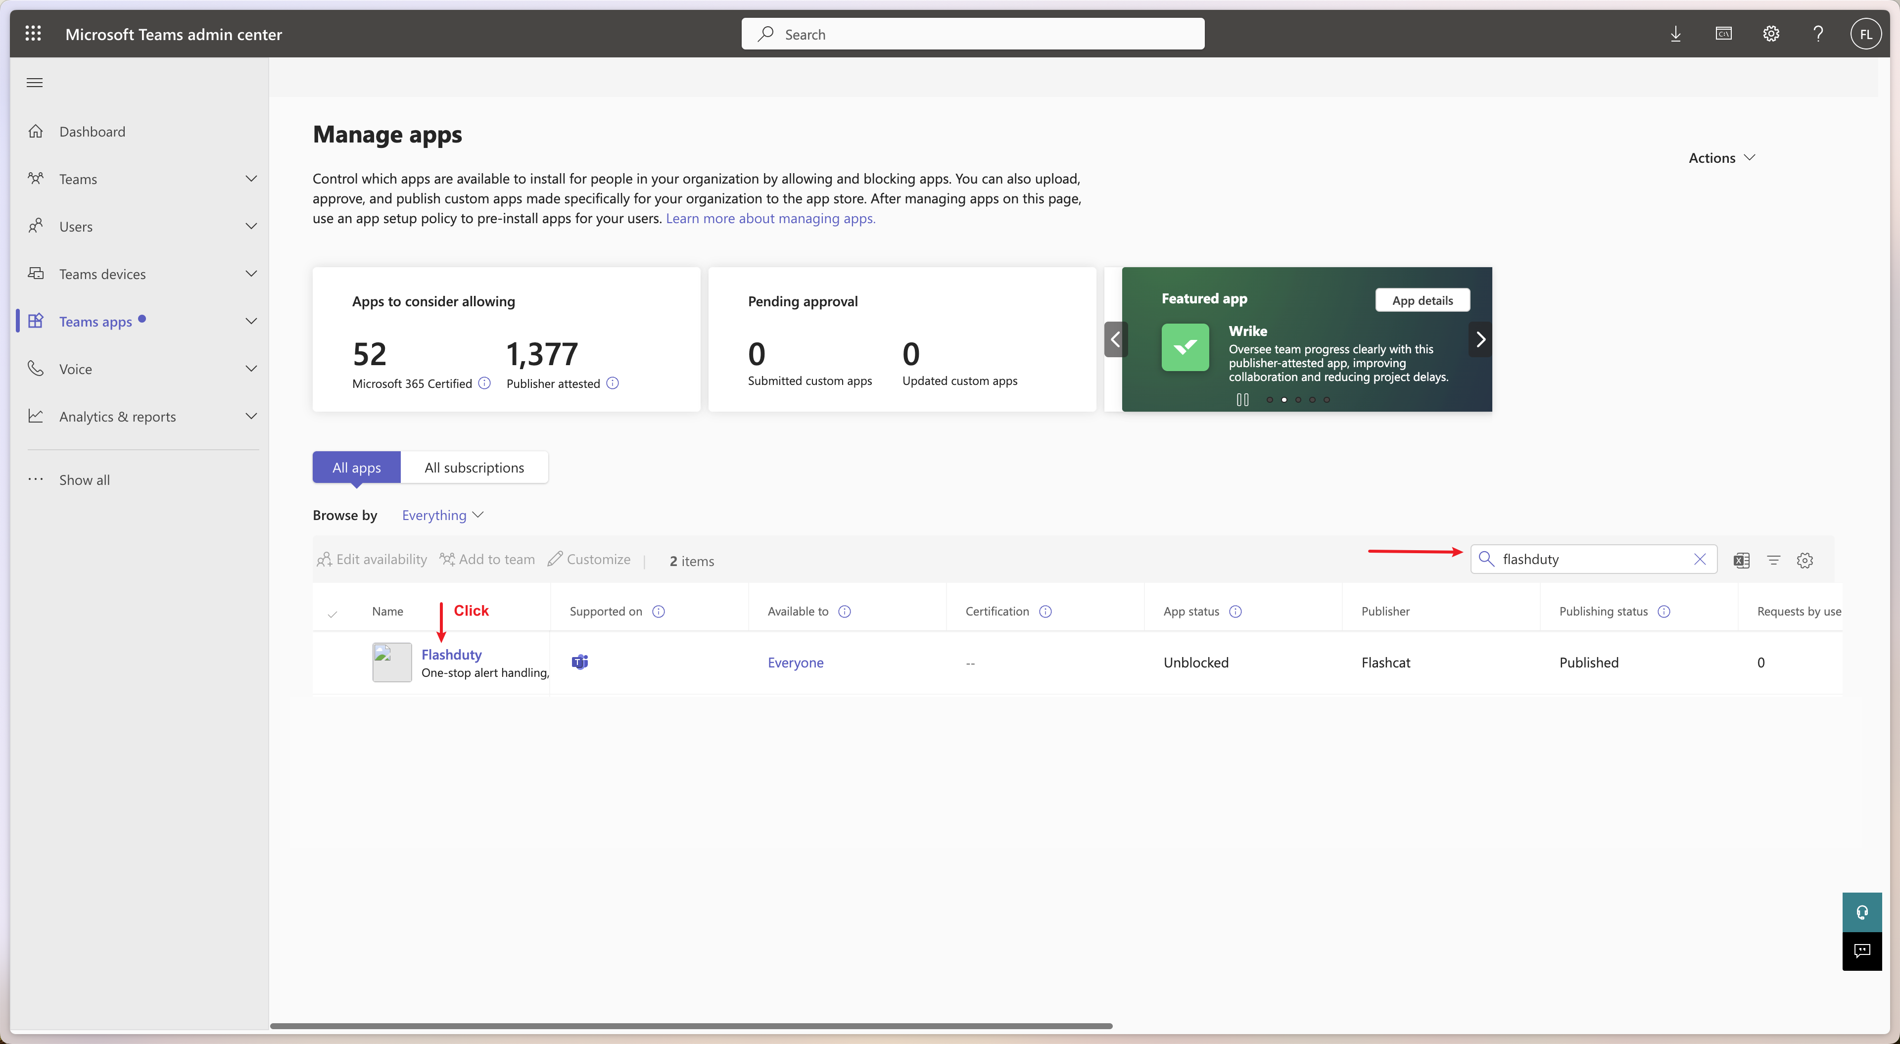
Task: Click info icon beside Publisher attested
Action: (612, 383)
